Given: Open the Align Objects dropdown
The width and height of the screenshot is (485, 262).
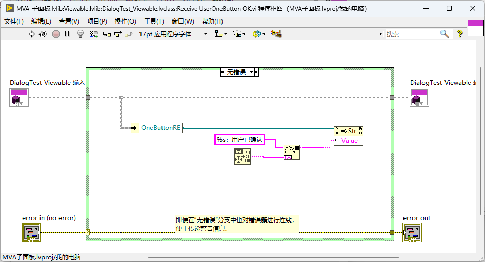Looking at the screenshot, I should click(x=221, y=34).
